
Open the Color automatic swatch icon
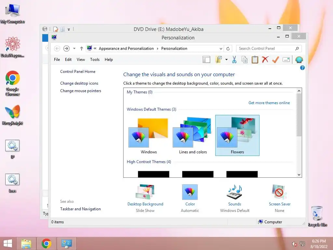click(190, 192)
